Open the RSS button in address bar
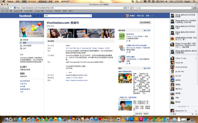This screenshot has width=198, height=123. [x=125, y=8]
